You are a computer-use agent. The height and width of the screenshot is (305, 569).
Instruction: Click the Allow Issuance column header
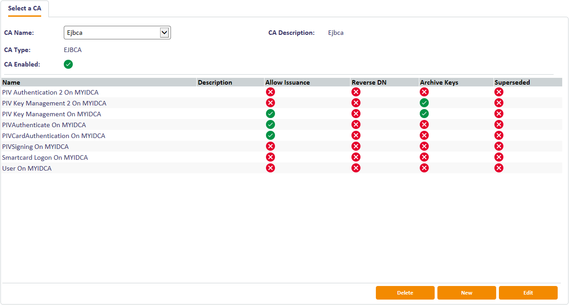click(287, 82)
